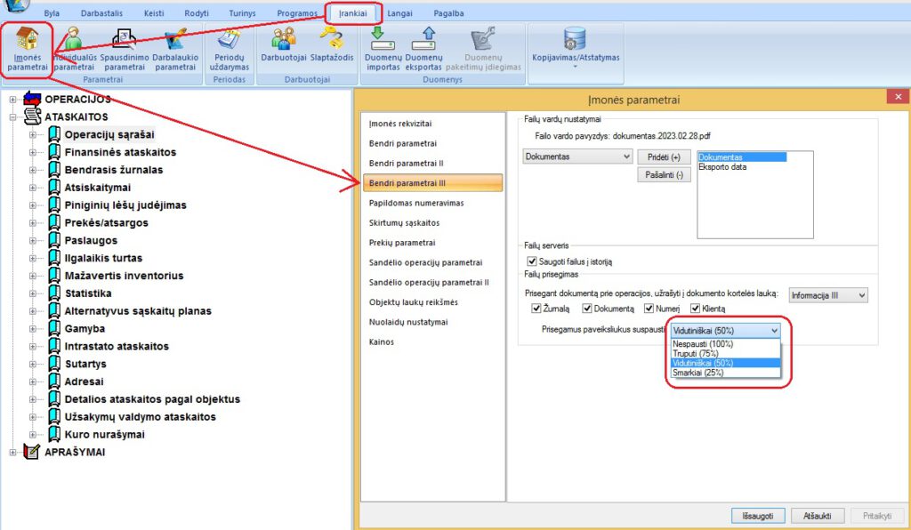Image resolution: width=911 pixels, height=530 pixels.
Task: Disable the Klientą checkbox
Action: (695, 308)
